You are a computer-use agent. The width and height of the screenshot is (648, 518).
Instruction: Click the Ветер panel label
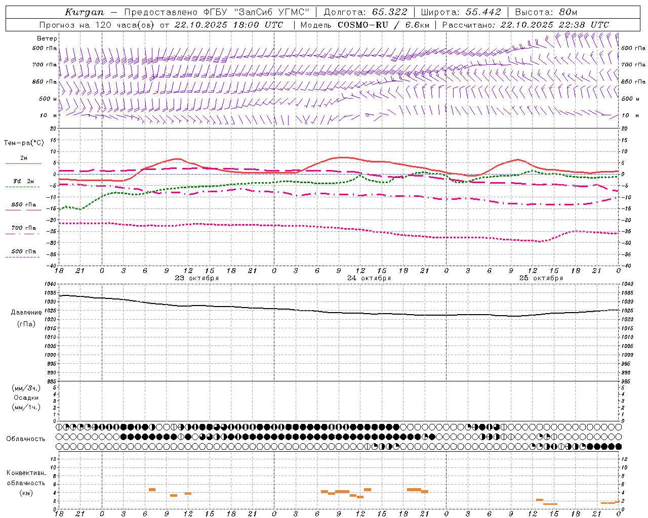tap(47, 38)
